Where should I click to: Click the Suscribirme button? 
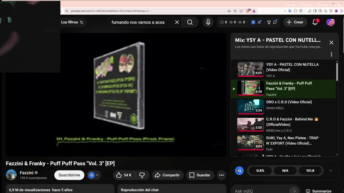[69, 175]
